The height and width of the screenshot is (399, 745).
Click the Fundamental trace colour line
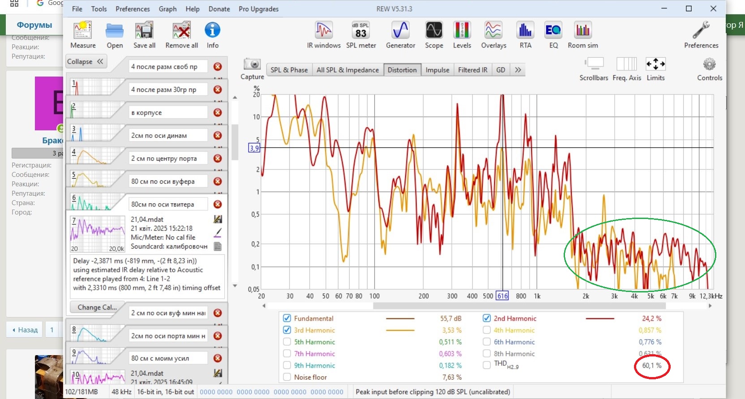400,318
